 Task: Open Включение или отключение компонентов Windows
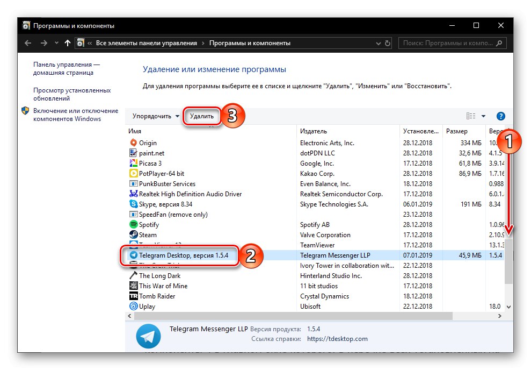pyautogui.click(x=76, y=115)
